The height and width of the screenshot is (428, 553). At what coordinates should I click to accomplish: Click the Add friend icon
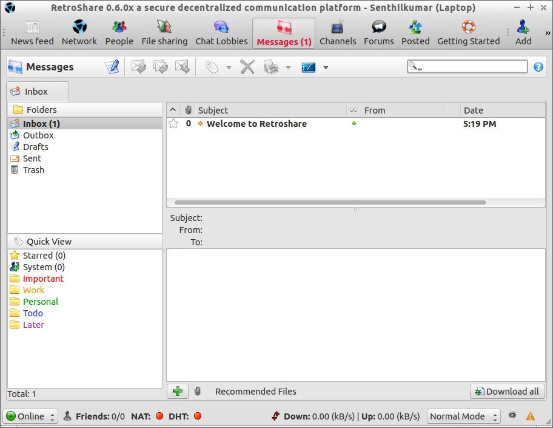coord(523,33)
